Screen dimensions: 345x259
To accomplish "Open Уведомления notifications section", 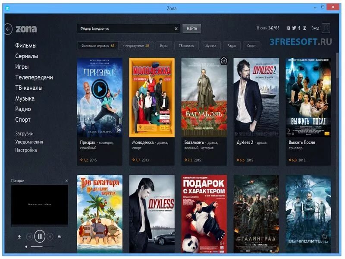I will click(x=29, y=142).
